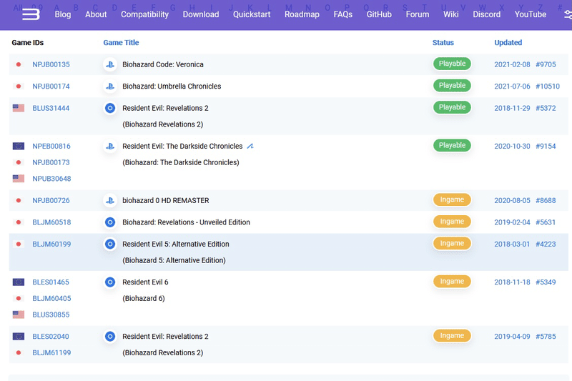572x381 pixels.
Task: Open the Blog menu item
Action: (x=63, y=14)
